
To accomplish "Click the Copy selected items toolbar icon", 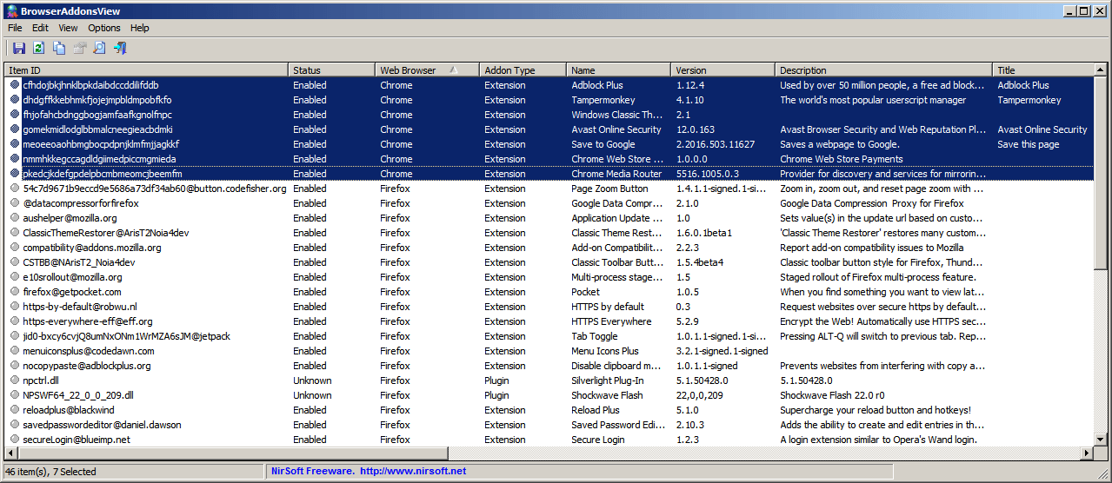I will (x=59, y=48).
